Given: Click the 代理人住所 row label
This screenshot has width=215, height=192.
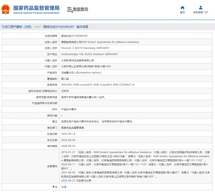Looking at the screenshot, I should [51, 66].
